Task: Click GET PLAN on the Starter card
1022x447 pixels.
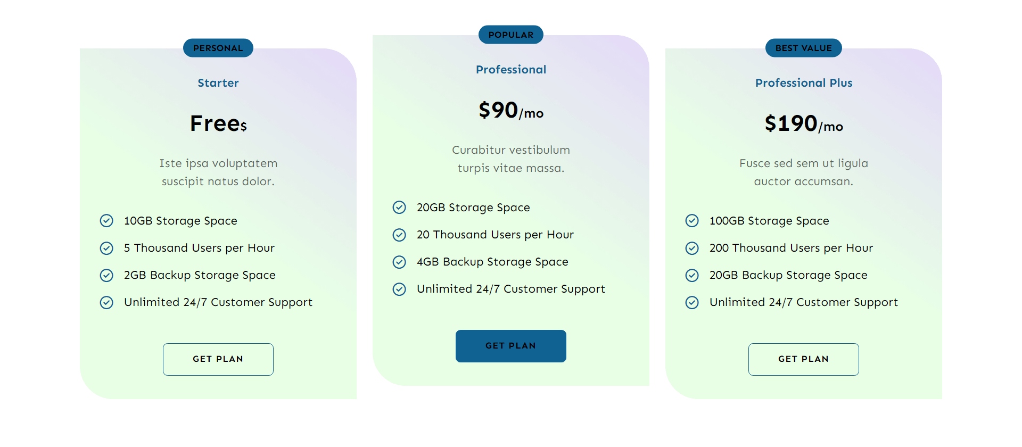Action: pos(218,359)
